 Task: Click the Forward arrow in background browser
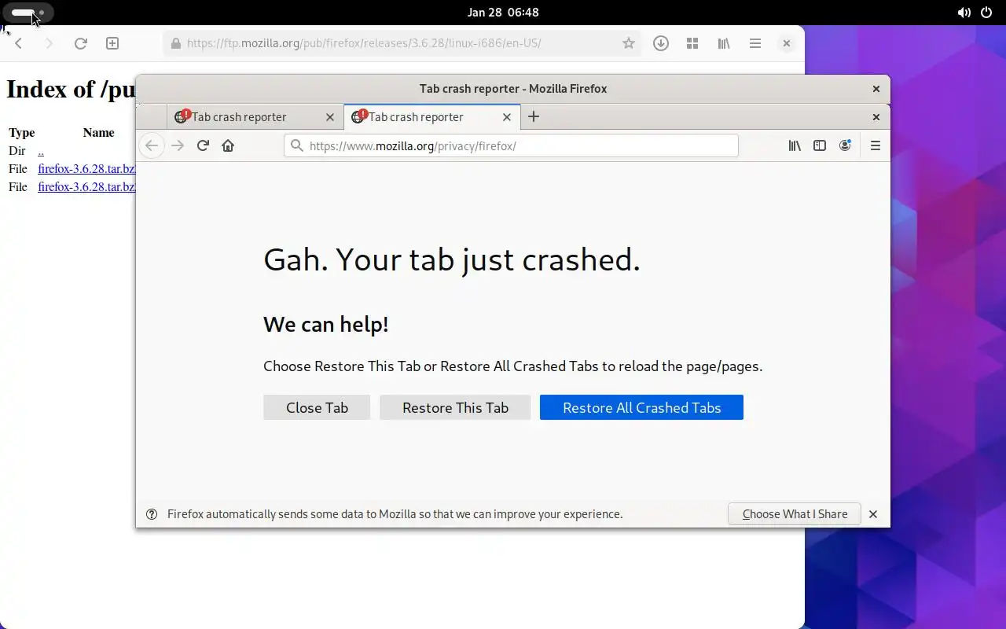pos(49,43)
